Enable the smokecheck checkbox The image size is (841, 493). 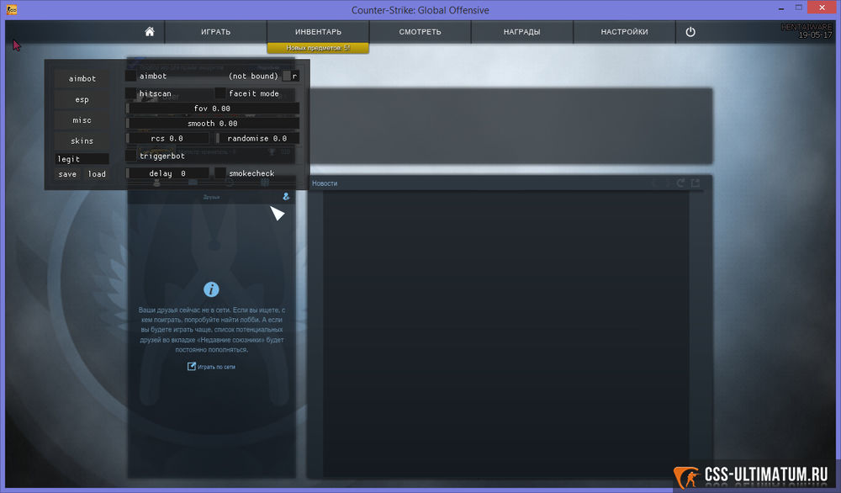point(220,172)
